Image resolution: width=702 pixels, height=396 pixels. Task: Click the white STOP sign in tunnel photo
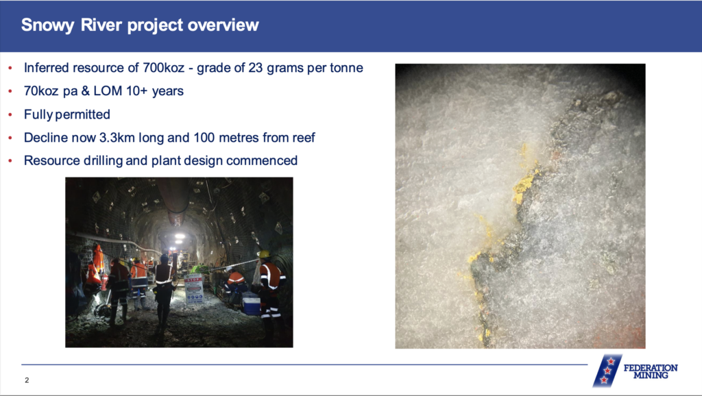coord(194,288)
